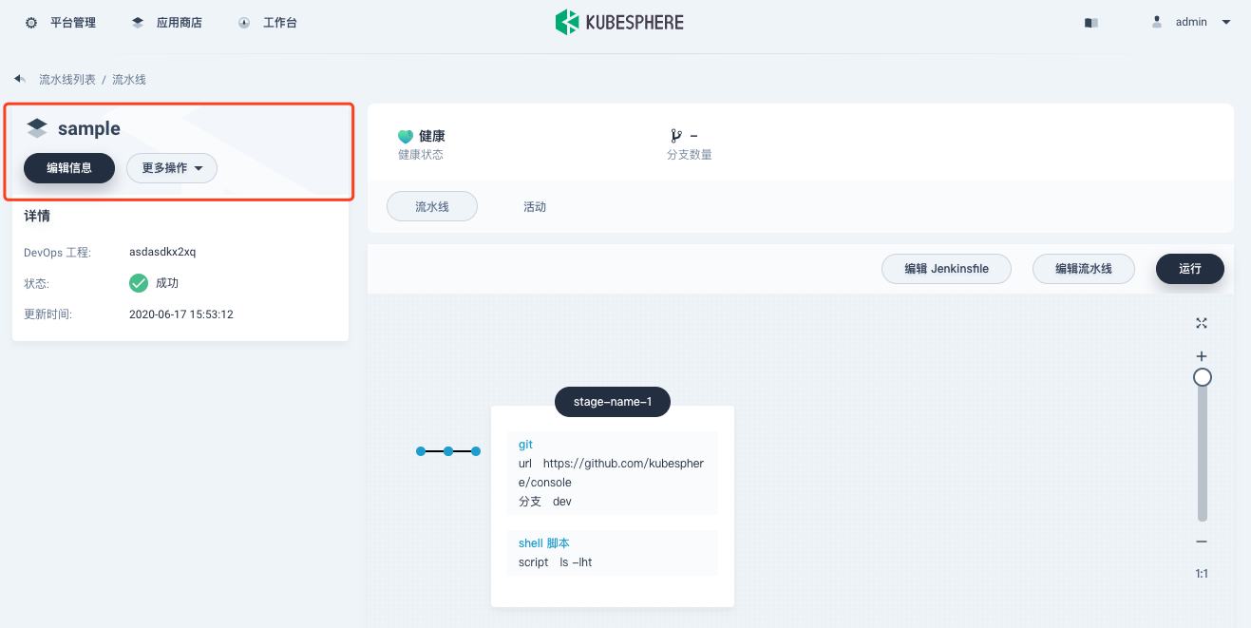Image resolution: width=1251 pixels, height=628 pixels.
Task: Click the sample pipeline title
Action: click(89, 128)
